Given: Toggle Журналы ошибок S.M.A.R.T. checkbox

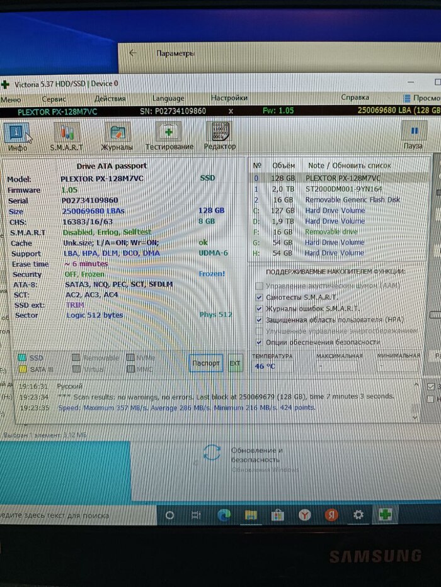Looking at the screenshot, I should 259,308.
